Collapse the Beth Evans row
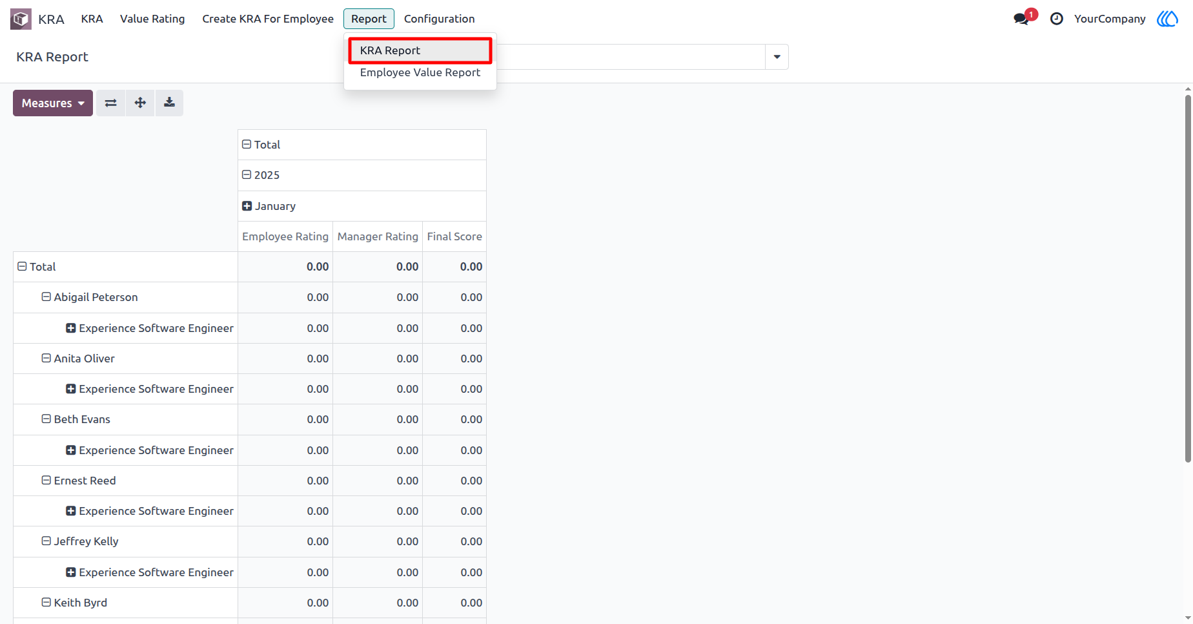 click(x=76, y=419)
